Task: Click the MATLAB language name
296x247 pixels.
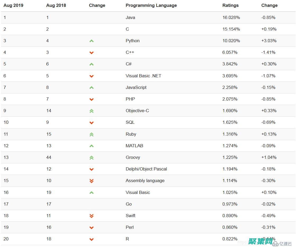Action: click(x=134, y=146)
